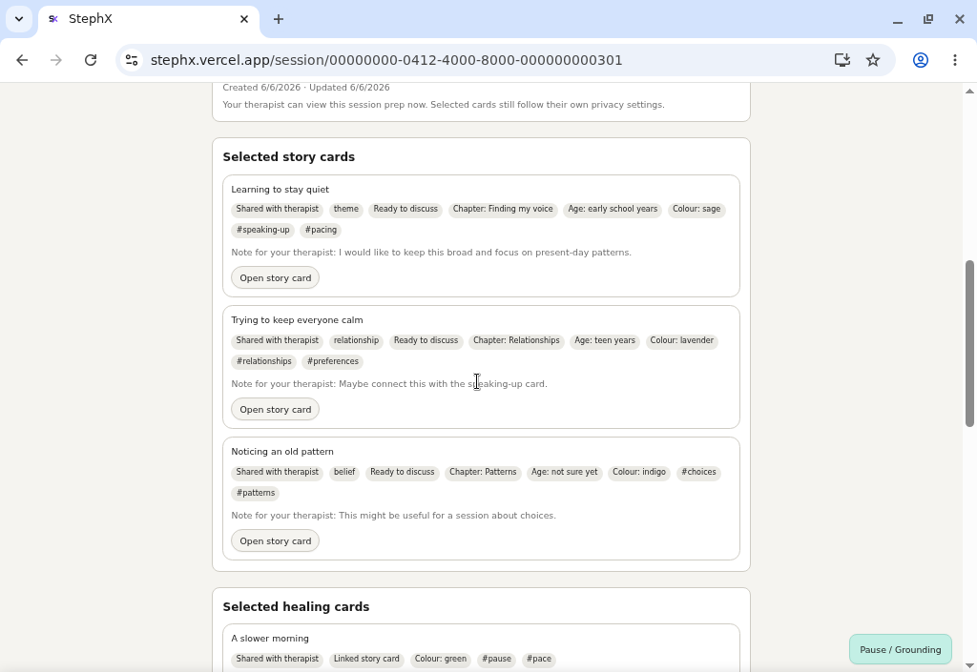Select the StephX browser tab
This screenshot has height=672, width=977.
[x=148, y=19]
